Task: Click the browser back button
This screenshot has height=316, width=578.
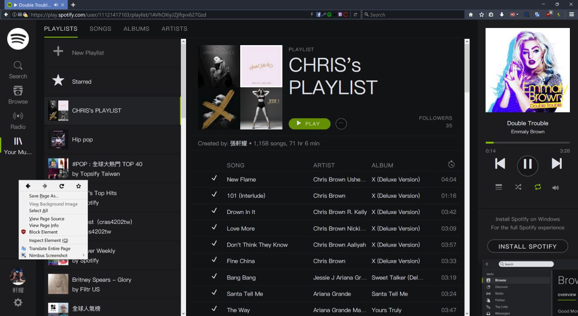Action: click(x=6, y=14)
